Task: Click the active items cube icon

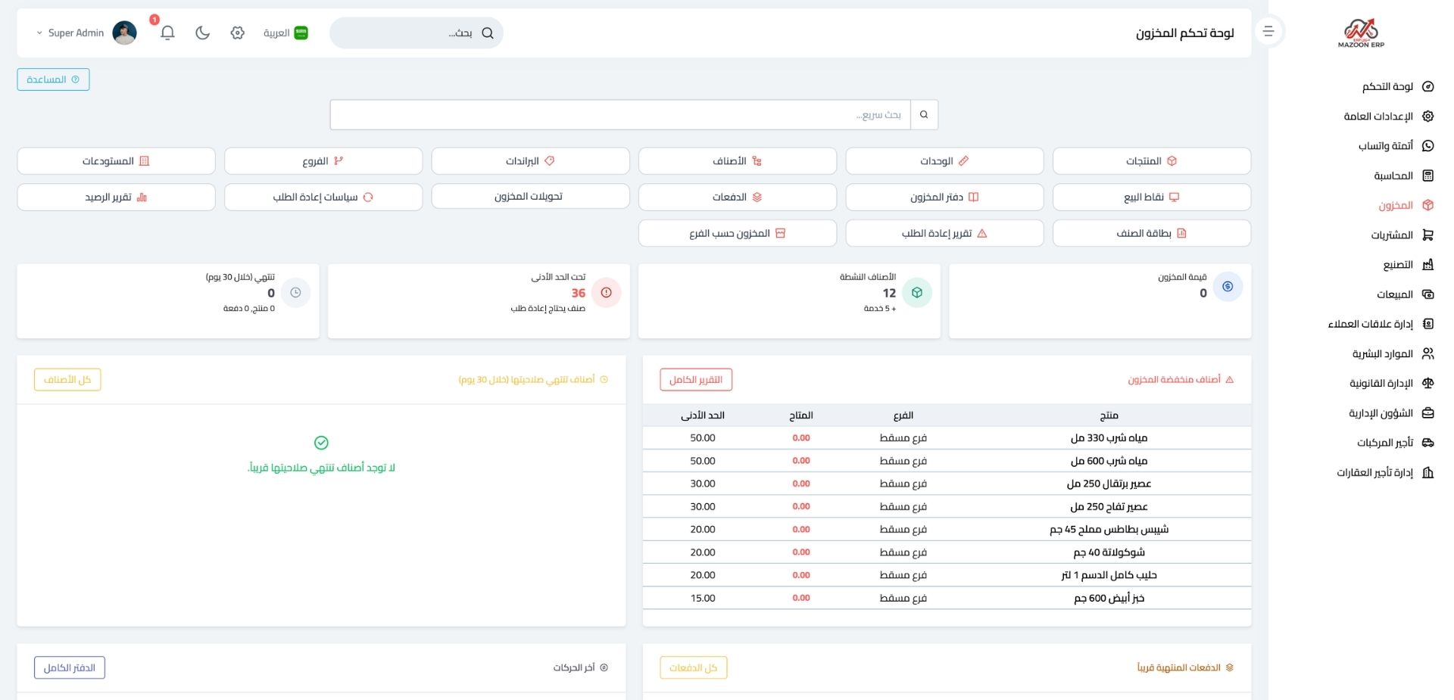Action: point(916,293)
